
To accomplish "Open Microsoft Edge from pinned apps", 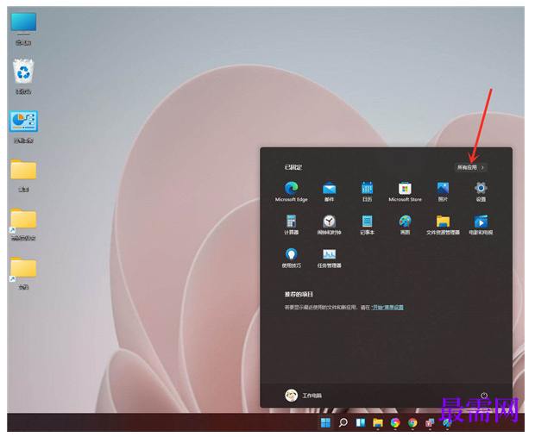I will [291, 191].
